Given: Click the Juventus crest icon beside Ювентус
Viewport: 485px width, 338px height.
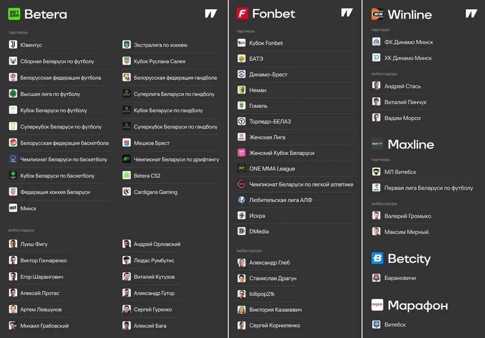Looking at the screenshot, I should [13, 45].
